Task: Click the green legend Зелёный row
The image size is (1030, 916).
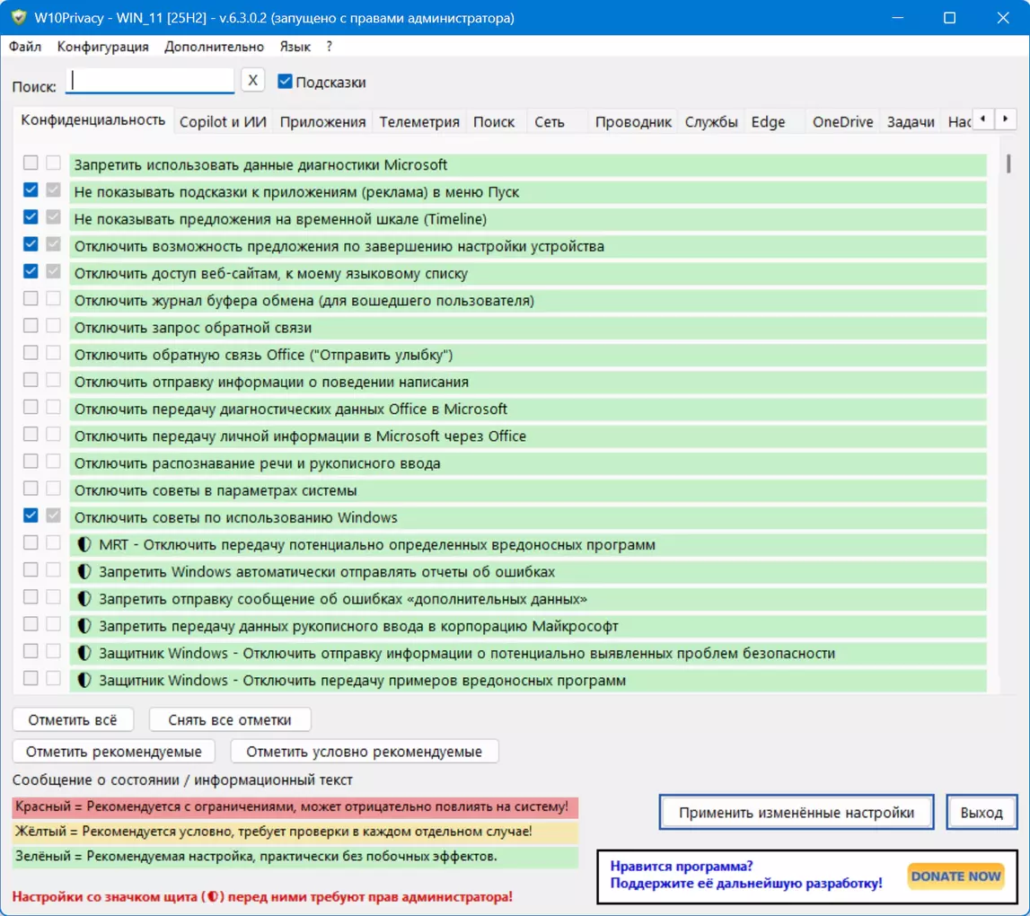Action: click(x=295, y=856)
